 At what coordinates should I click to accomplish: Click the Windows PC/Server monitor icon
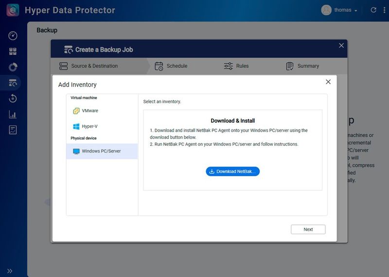[76, 151]
